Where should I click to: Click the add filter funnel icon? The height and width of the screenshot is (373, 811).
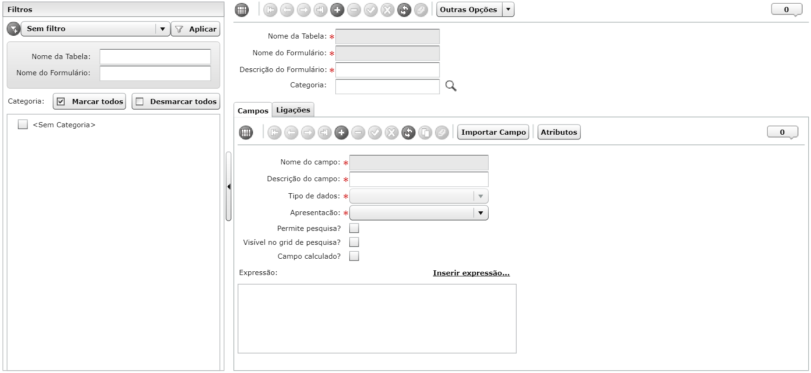[13, 29]
